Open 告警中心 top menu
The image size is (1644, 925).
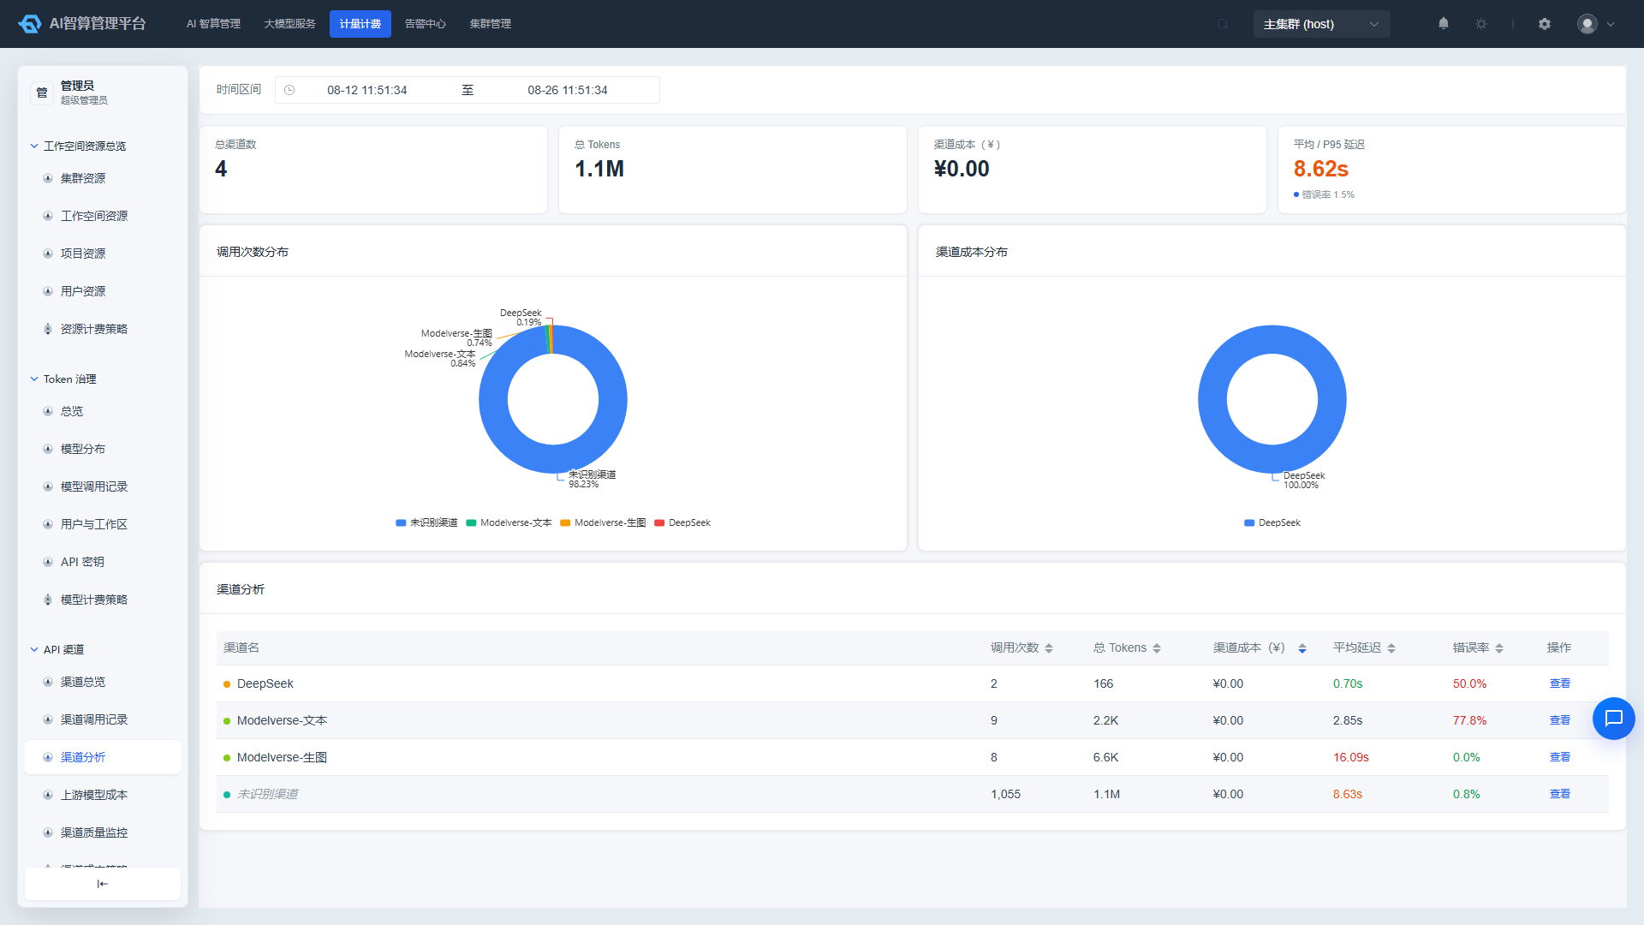tap(426, 24)
